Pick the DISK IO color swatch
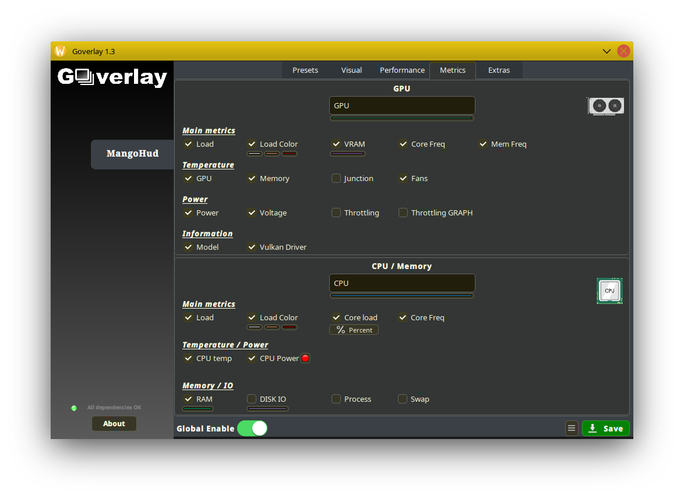The height and width of the screenshot is (499, 684). pos(267,409)
